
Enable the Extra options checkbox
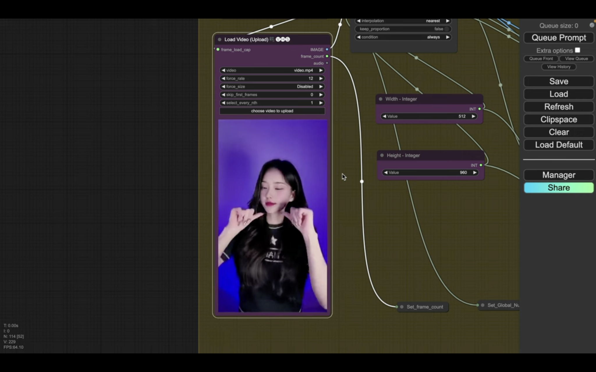578,50
